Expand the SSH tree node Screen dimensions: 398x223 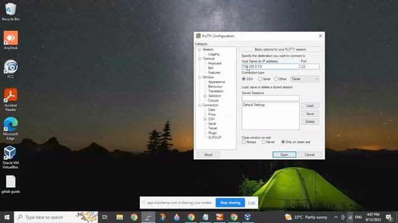205,119
